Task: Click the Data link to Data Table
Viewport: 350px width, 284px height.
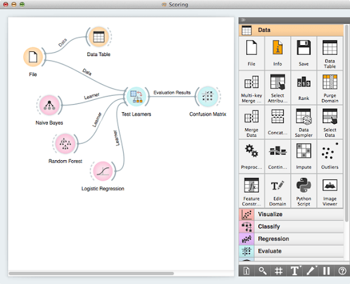Action: [x=63, y=42]
